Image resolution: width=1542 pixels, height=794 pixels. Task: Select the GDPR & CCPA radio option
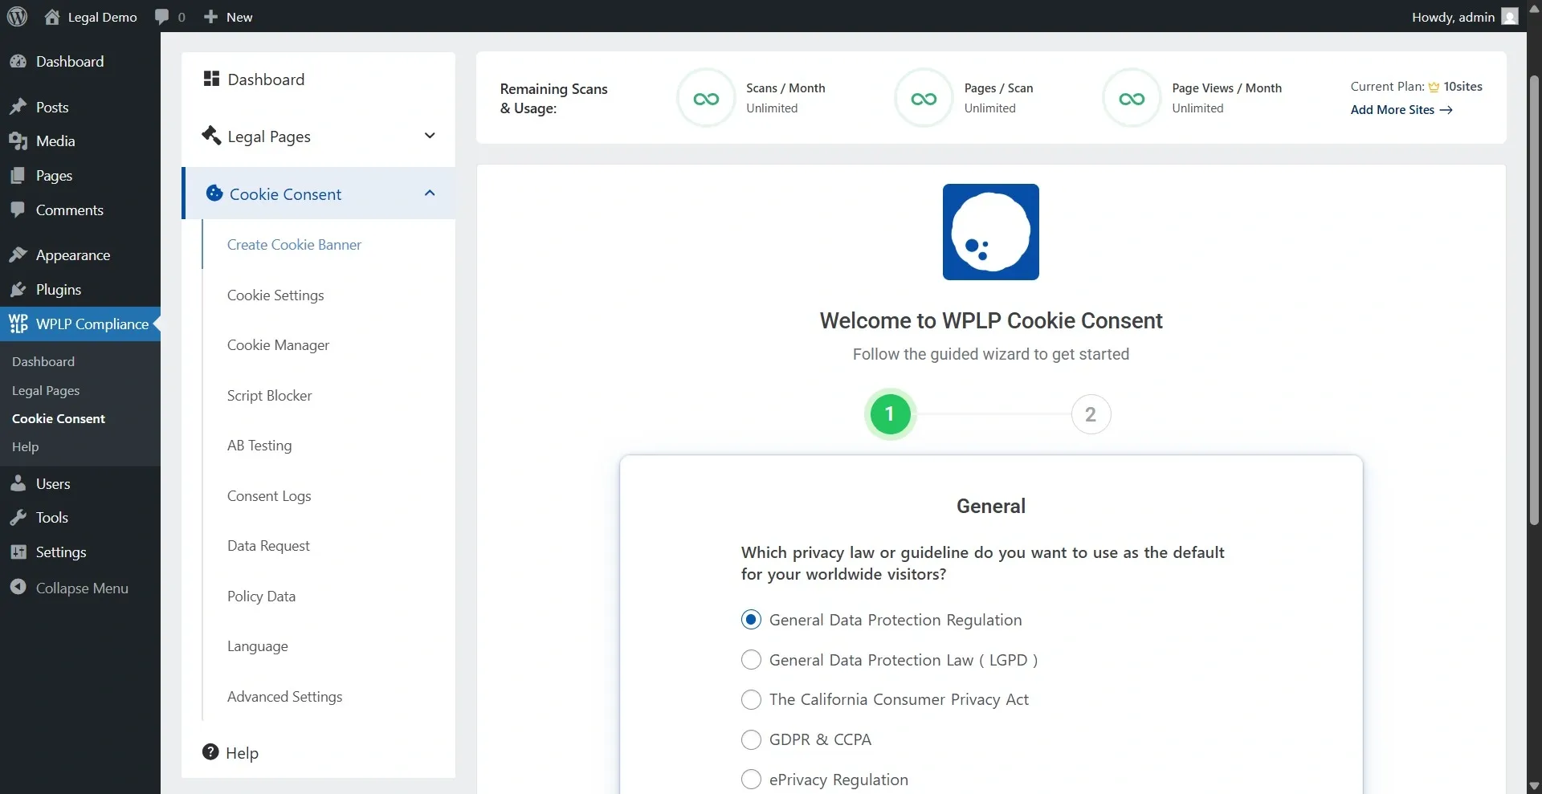[x=751, y=739]
